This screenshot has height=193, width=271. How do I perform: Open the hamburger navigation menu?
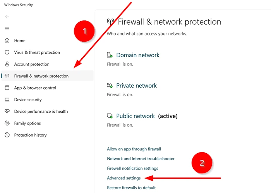tap(7, 29)
